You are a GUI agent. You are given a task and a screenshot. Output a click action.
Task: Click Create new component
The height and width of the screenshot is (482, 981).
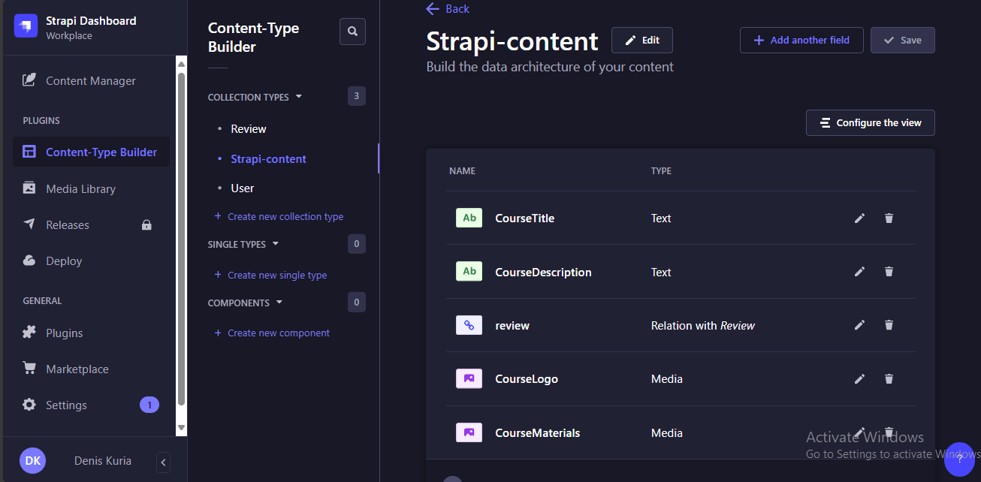(272, 333)
